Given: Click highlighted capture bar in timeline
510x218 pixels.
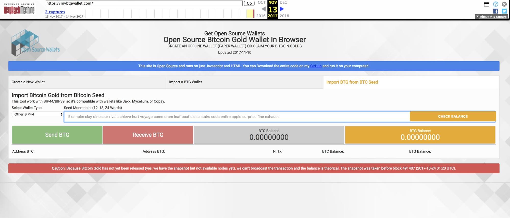Looking at the screenshot, I should pyautogui.click(x=250, y=14).
